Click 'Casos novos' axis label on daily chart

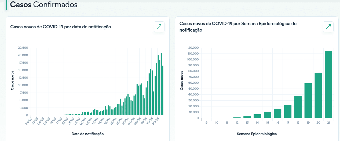click(12, 80)
